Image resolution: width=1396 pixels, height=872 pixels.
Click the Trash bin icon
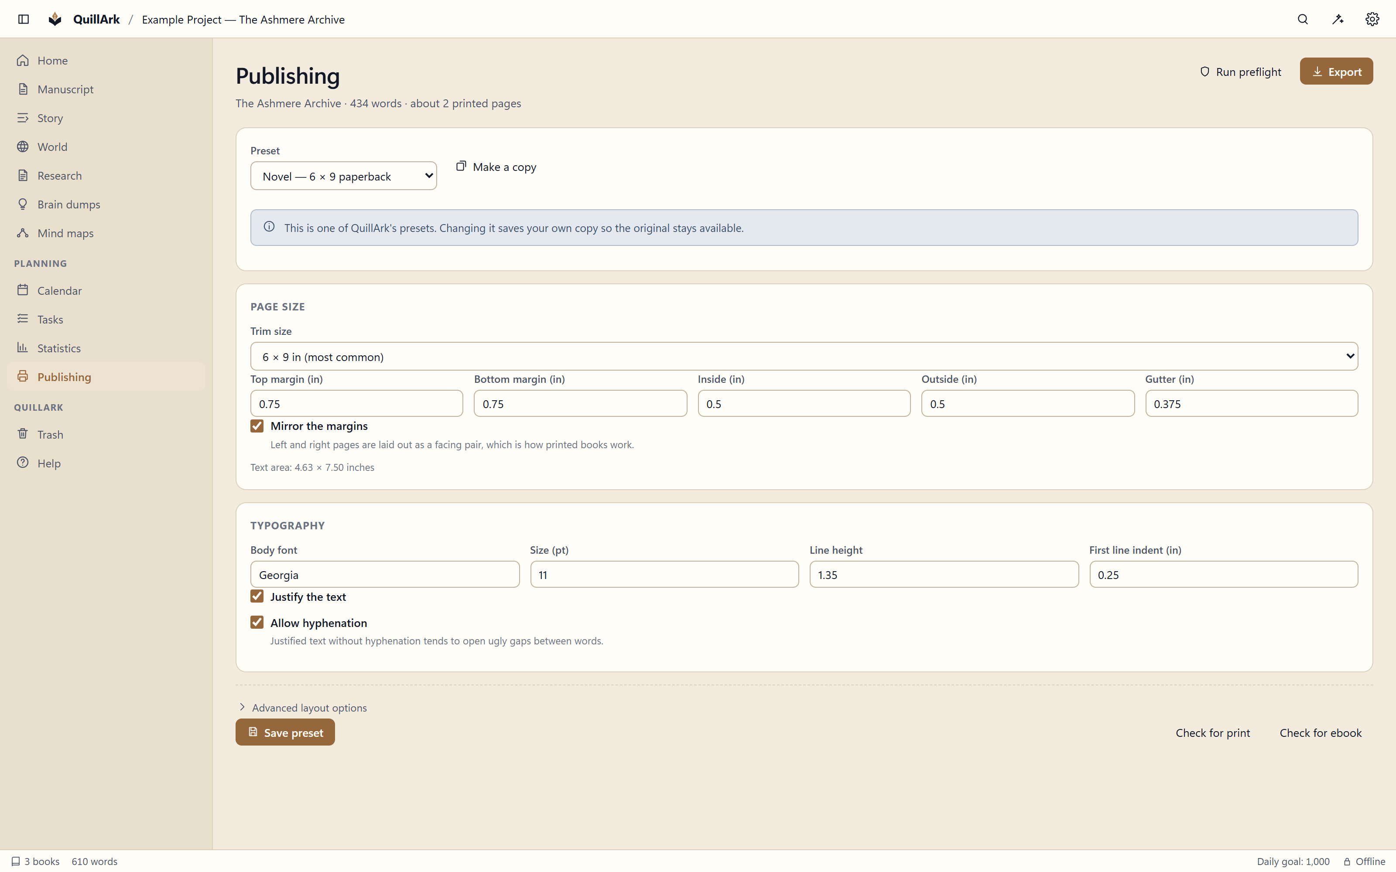(x=23, y=434)
